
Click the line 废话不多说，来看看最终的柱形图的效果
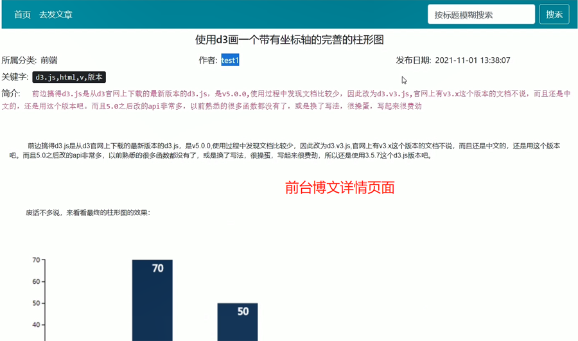pyautogui.click(x=88, y=213)
